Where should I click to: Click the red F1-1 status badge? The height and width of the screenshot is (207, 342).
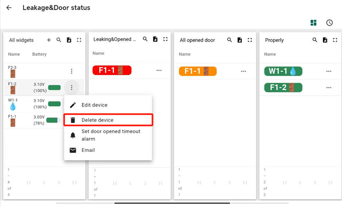[112, 70]
